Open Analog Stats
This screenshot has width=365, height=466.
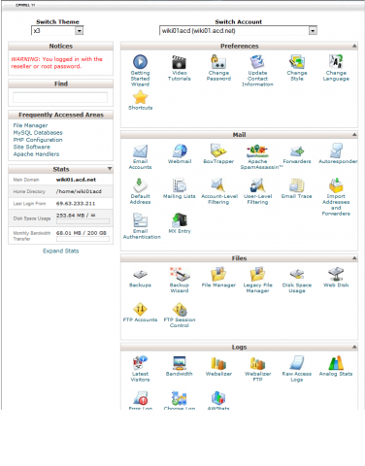point(336,366)
